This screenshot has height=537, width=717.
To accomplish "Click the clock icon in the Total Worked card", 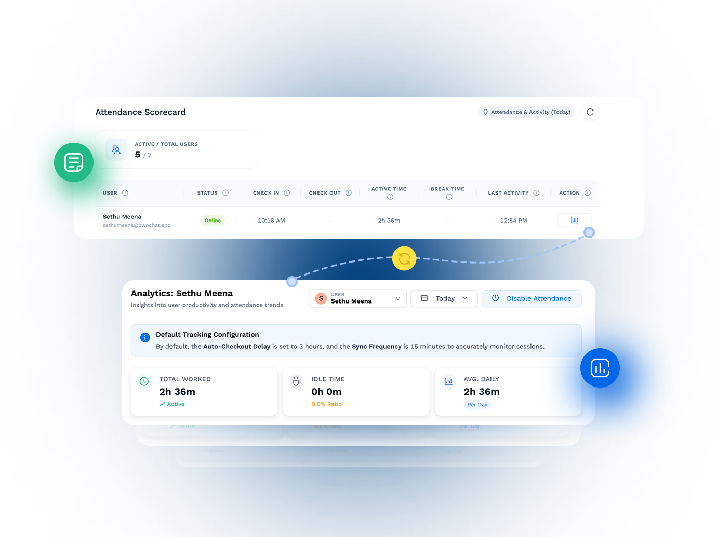I will click(143, 381).
